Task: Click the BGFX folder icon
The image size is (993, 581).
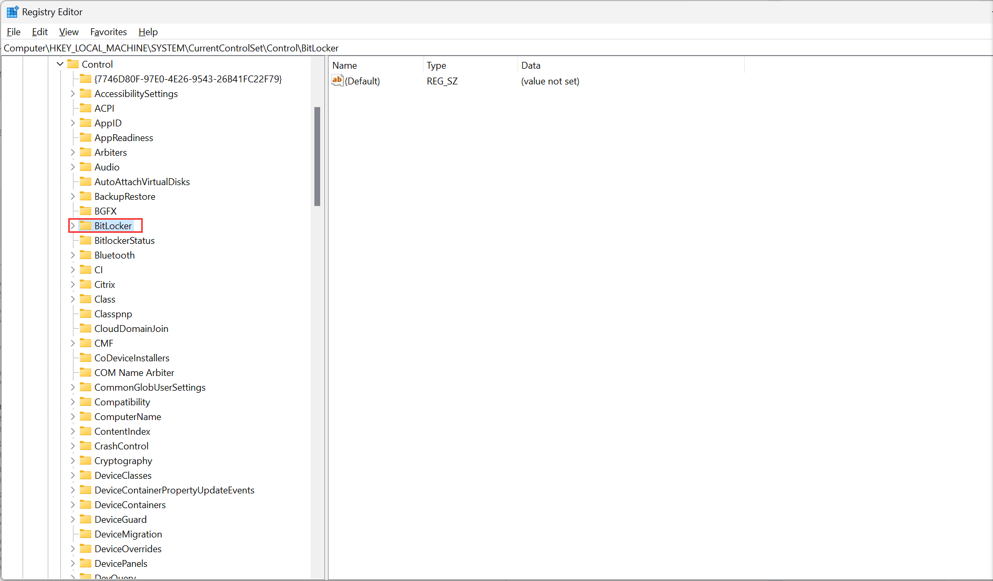Action: coord(86,211)
